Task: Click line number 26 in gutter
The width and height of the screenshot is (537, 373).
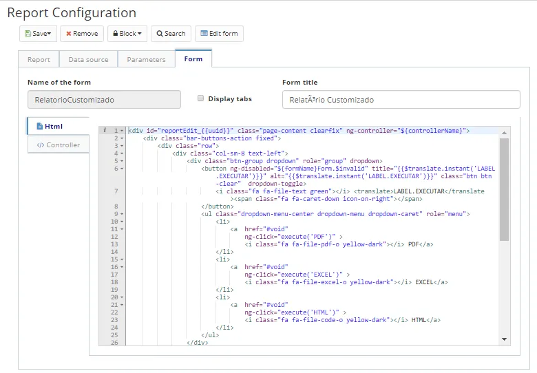Action: (114, 342)
